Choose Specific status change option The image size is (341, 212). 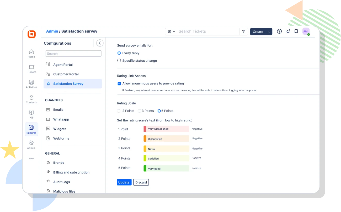[x=119, y=60]
